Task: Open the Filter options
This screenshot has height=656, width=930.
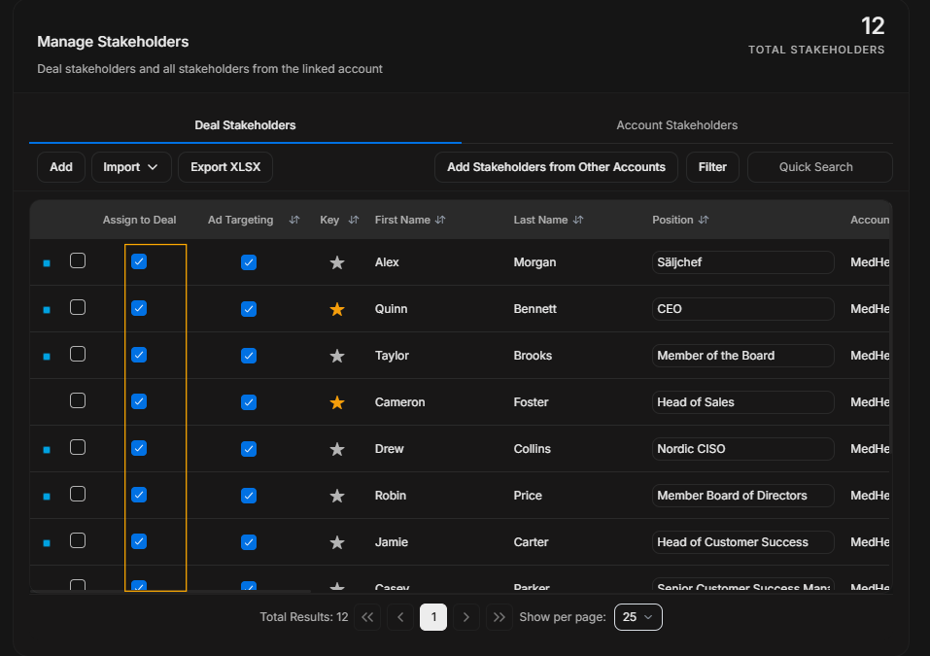Action: point(712,167)
